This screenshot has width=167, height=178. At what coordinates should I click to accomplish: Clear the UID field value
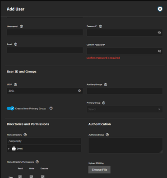(x=79, y=91)
